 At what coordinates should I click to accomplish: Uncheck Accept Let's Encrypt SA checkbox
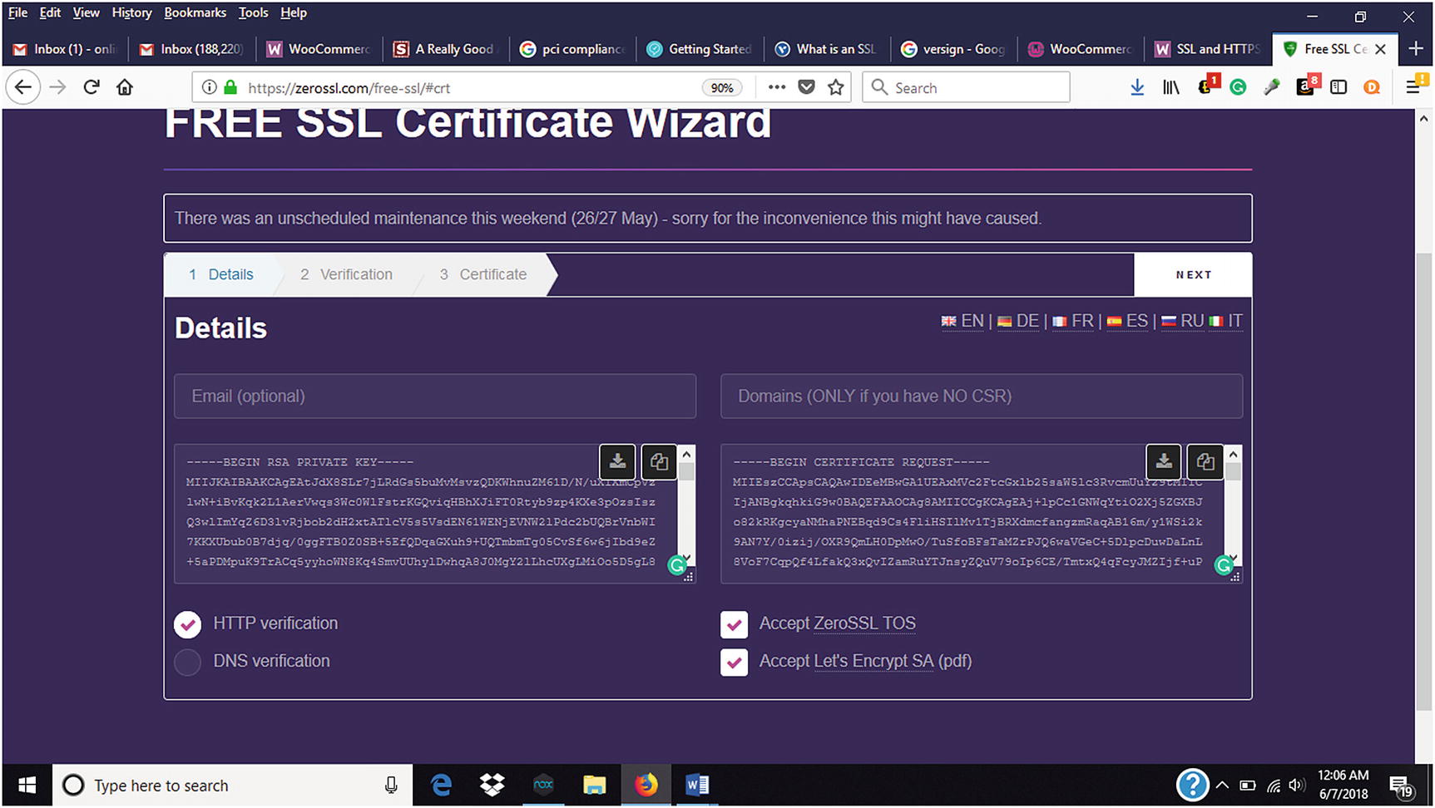click(x=734, y=662)
